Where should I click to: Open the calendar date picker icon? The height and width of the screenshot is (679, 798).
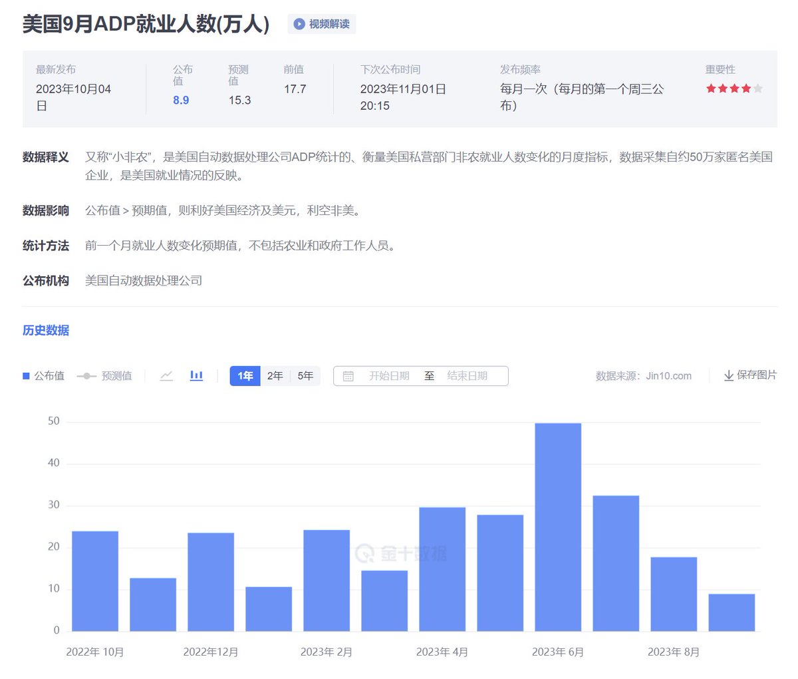pos(348,375)
